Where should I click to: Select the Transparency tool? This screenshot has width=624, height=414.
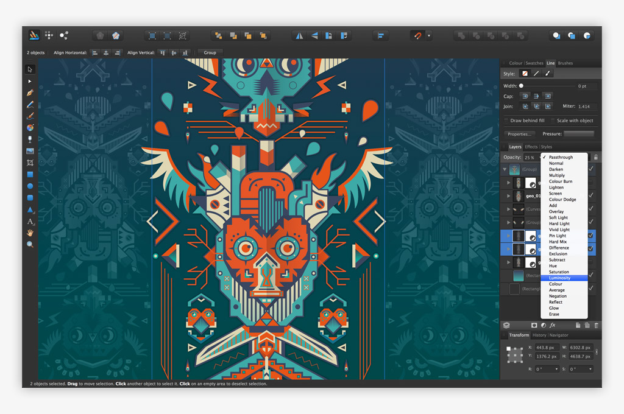[30, 139]
